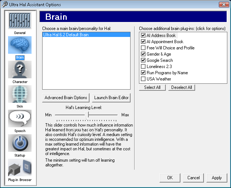Click the Character label in sidebar

(x=20, y=82)
